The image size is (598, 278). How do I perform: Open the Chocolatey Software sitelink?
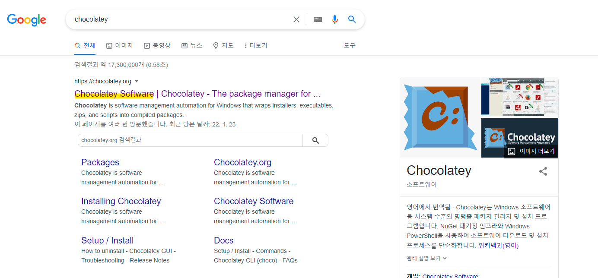coord(254,201)
